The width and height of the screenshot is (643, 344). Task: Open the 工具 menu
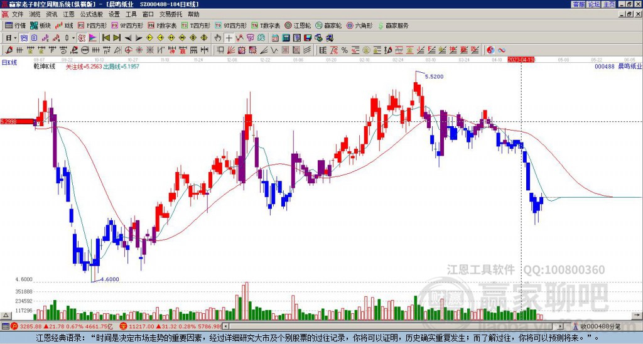pyautogui.click(x=131, y=14)
